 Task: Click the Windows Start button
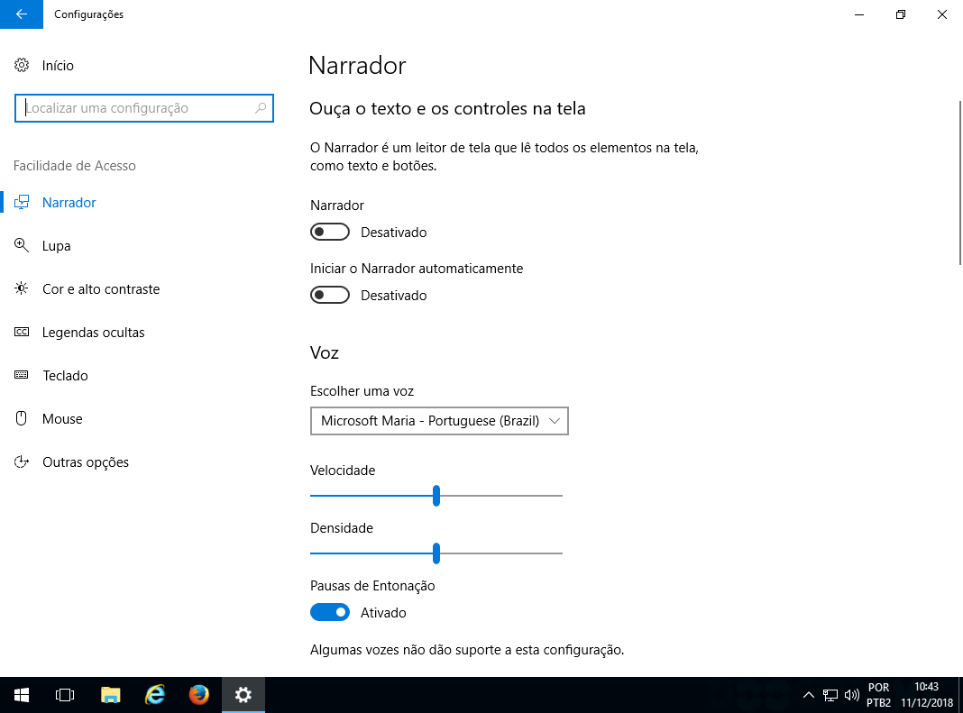(22, 695)
